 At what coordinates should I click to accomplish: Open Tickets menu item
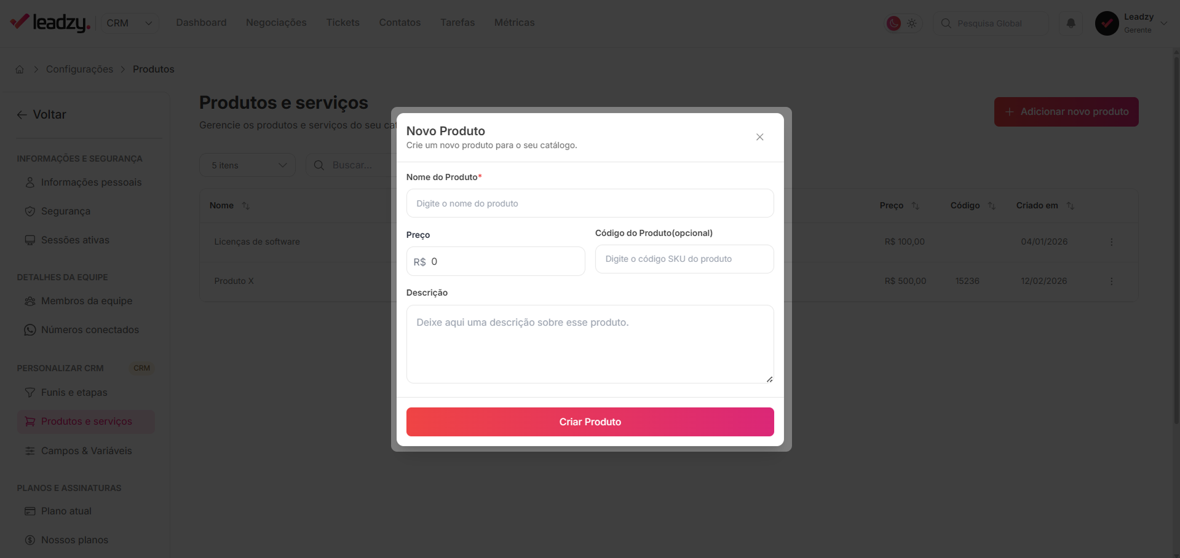pyautogui.click(x=343, y=23)
